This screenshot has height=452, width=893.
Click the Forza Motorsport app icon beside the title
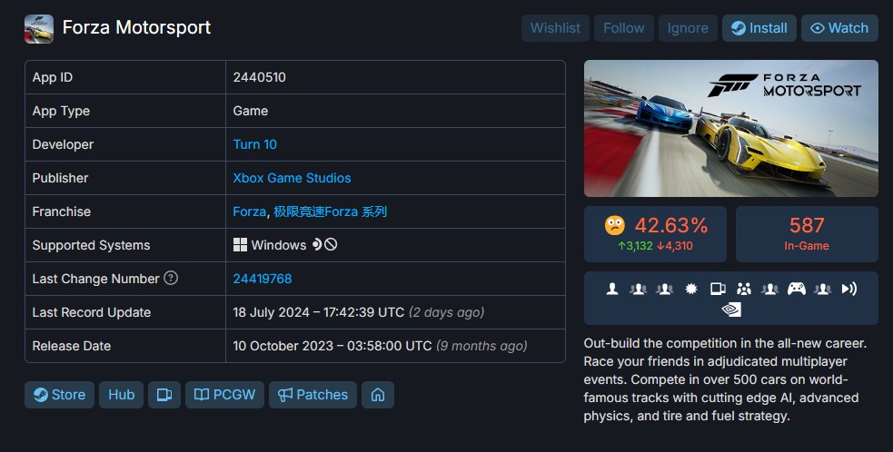pyautogui.click(x=39, y=29)
